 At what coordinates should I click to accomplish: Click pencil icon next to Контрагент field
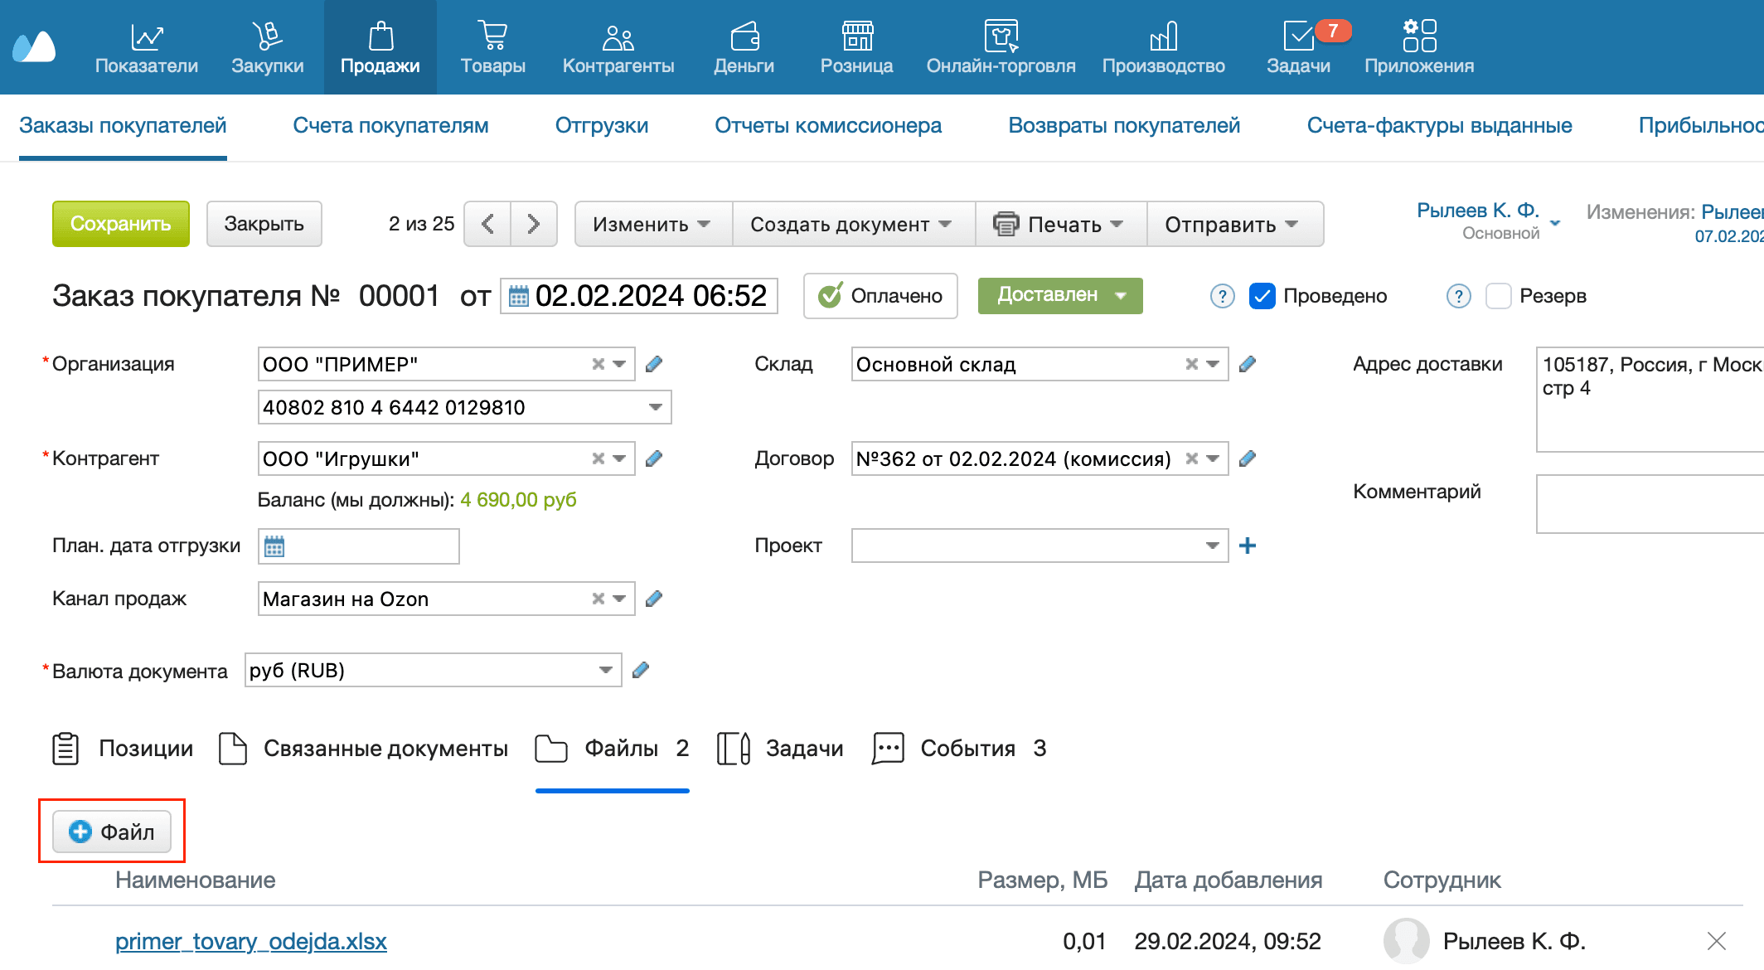654,458
